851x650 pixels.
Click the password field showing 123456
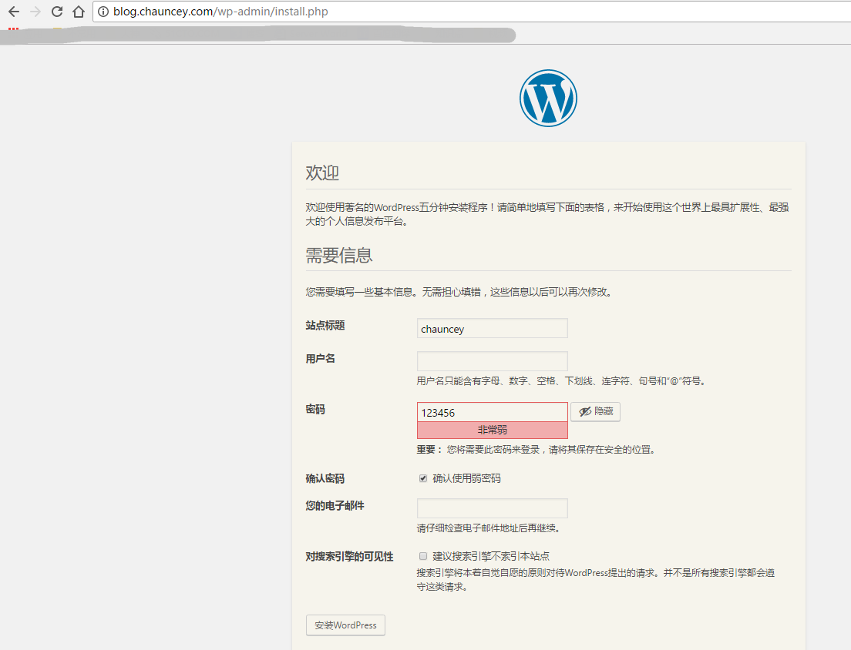tap(493, 413)
